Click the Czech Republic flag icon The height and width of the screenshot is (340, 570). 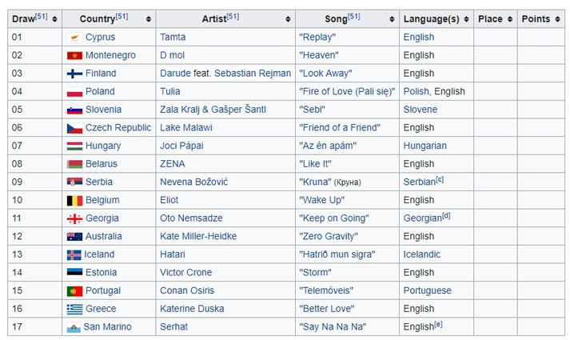74,128
